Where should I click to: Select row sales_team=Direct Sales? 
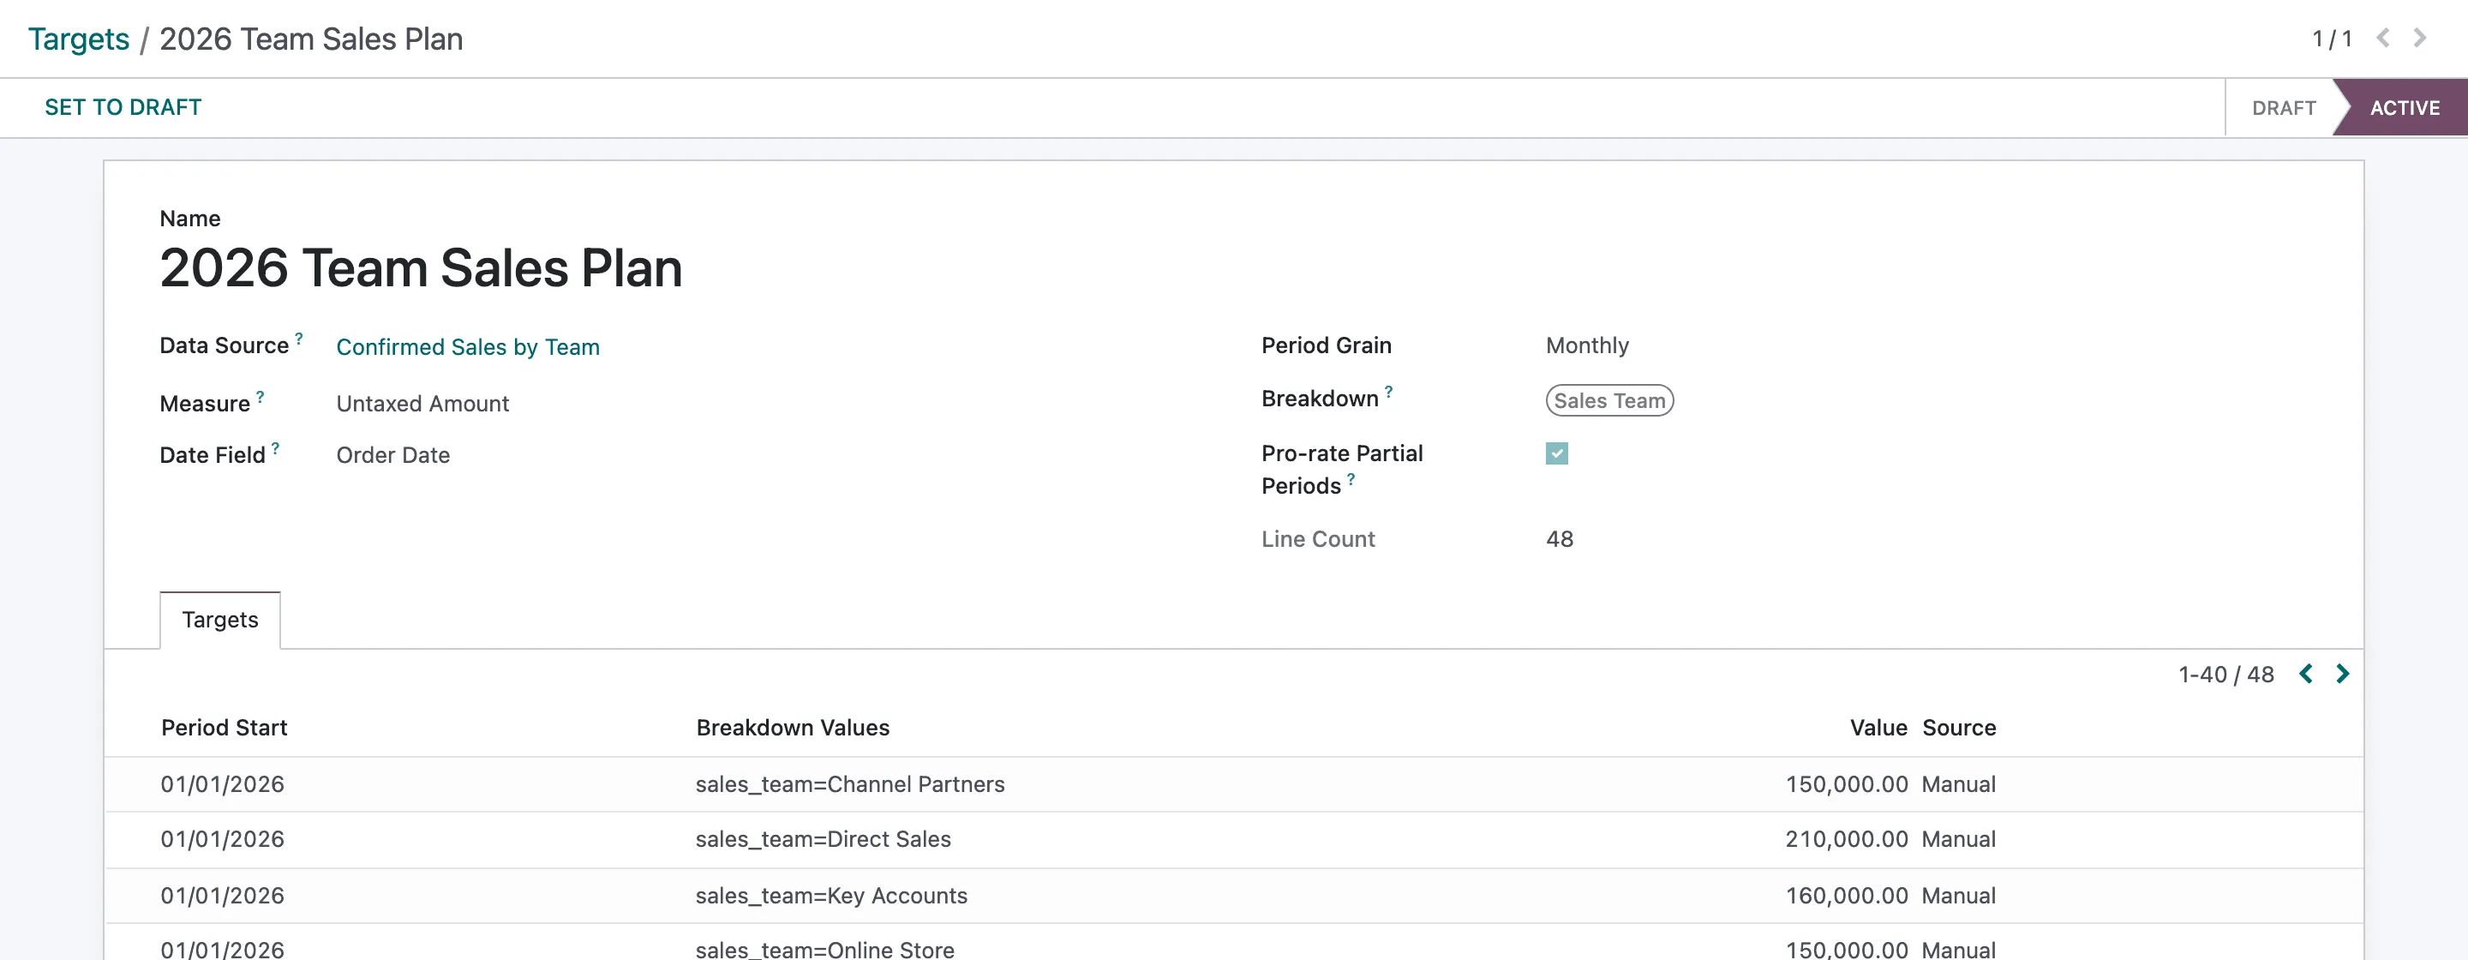click(x=1233, y=840)
